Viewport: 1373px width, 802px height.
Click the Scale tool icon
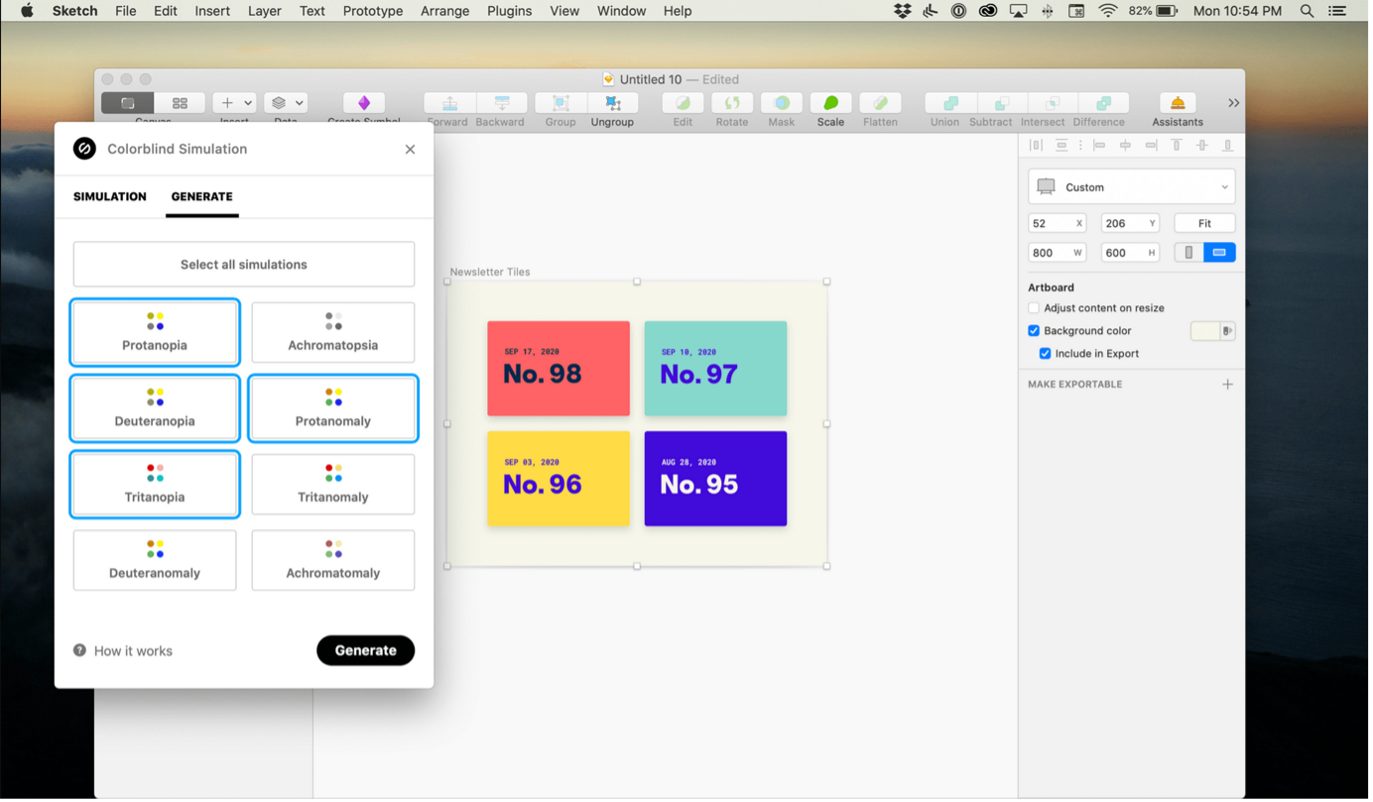(x=833, y=103)
